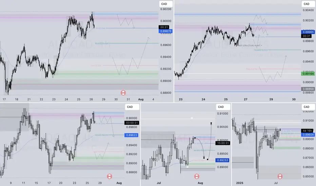Viewport: 316px width, 186px height.
Task: Open CAD currency selector on bottom-right chart
Action: pyautogui.click(x=308, y=107)
